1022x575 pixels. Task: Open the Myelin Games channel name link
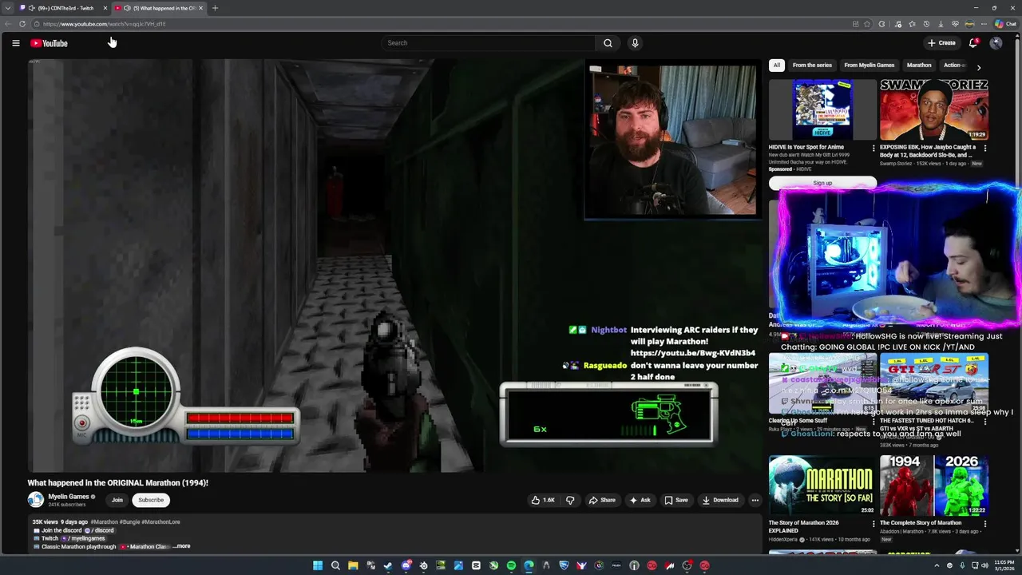69,497
